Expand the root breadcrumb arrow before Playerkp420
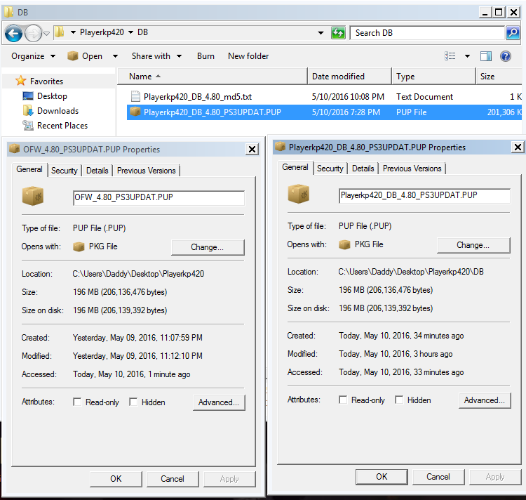The height and width of the screenshot is (500, 526). pyautogui.click(x=73, y=32)
